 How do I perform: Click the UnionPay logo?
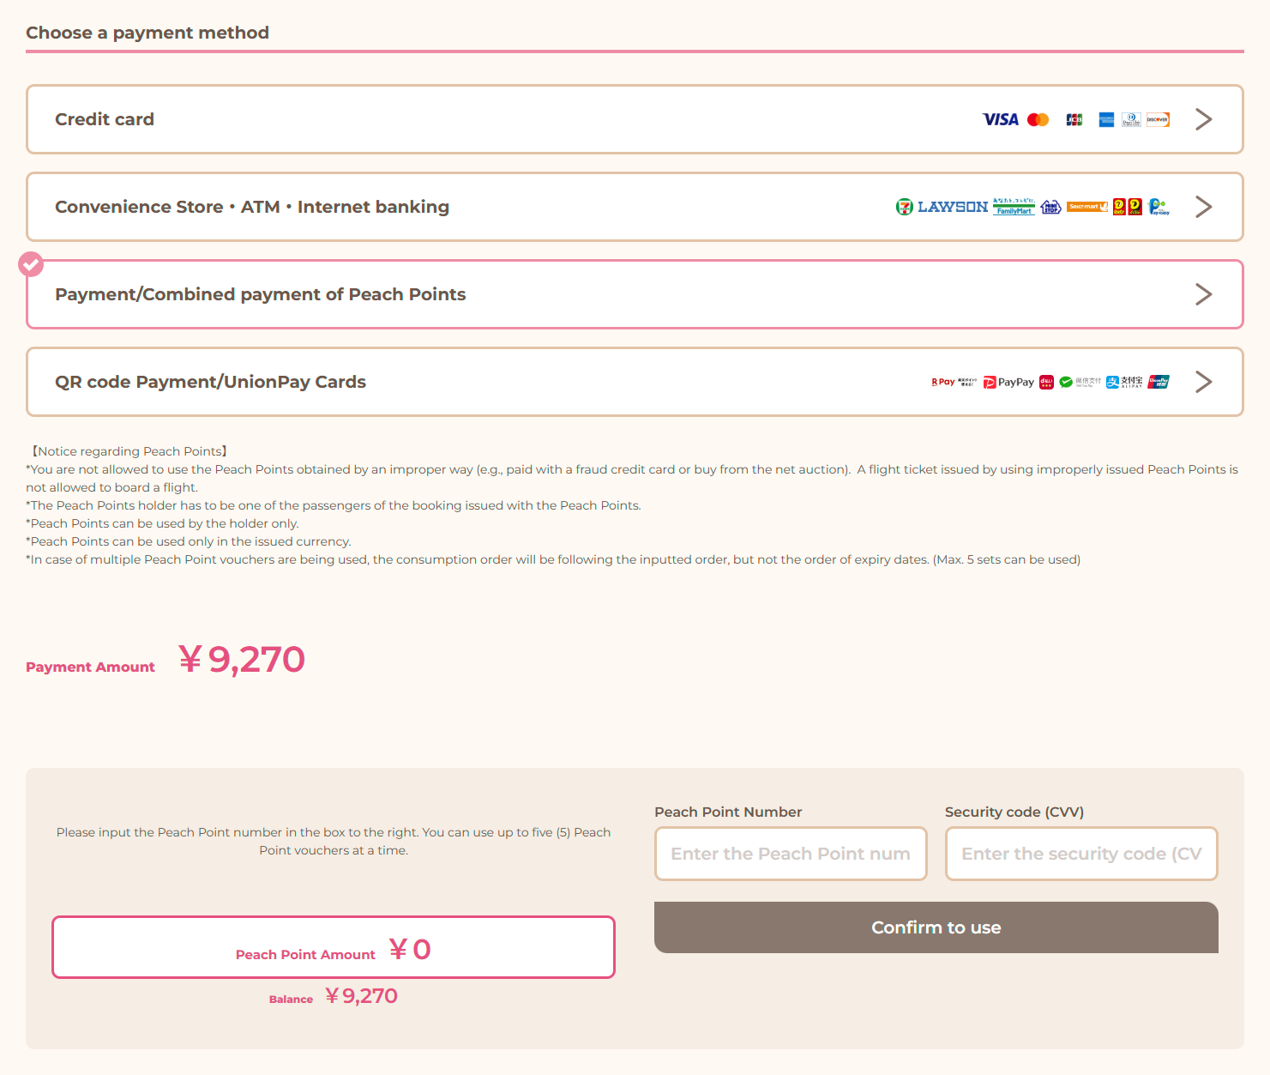pos(1159,382)
